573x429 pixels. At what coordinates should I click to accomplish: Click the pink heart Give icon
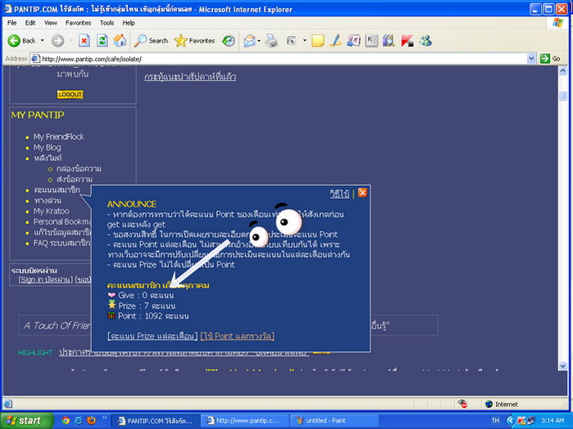[111, 295]
